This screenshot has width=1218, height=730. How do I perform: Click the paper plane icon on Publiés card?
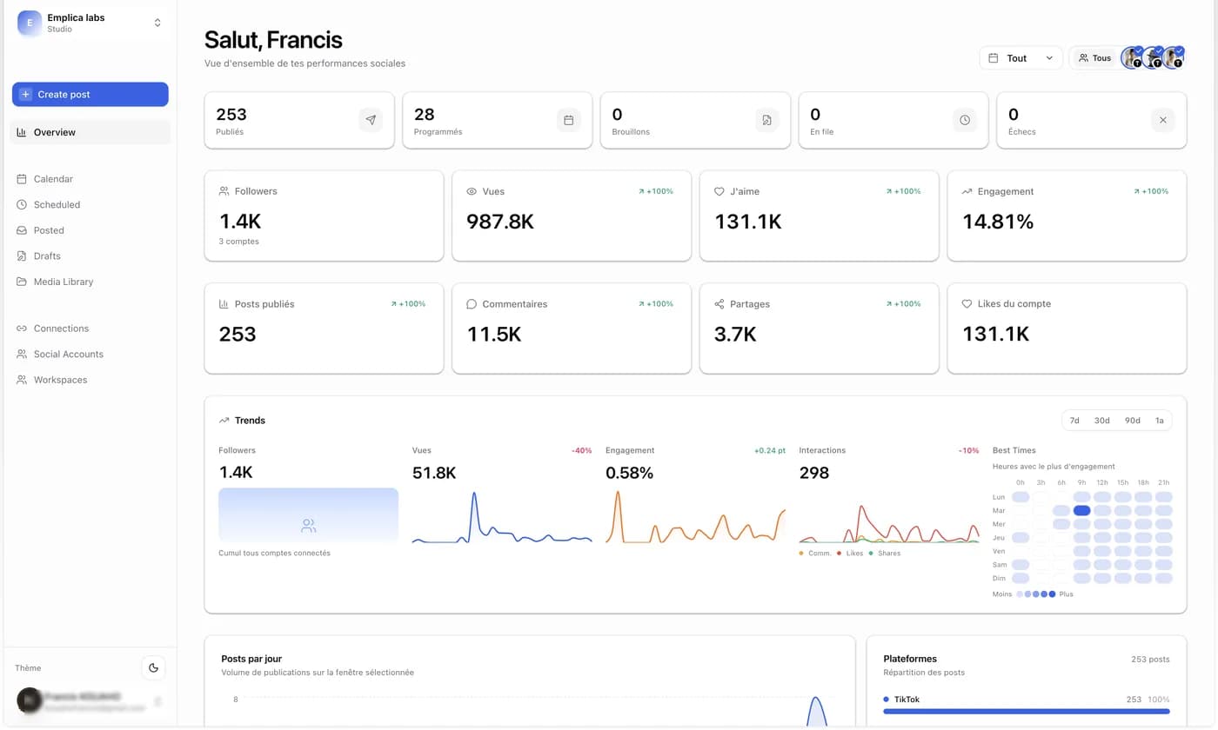371,120
